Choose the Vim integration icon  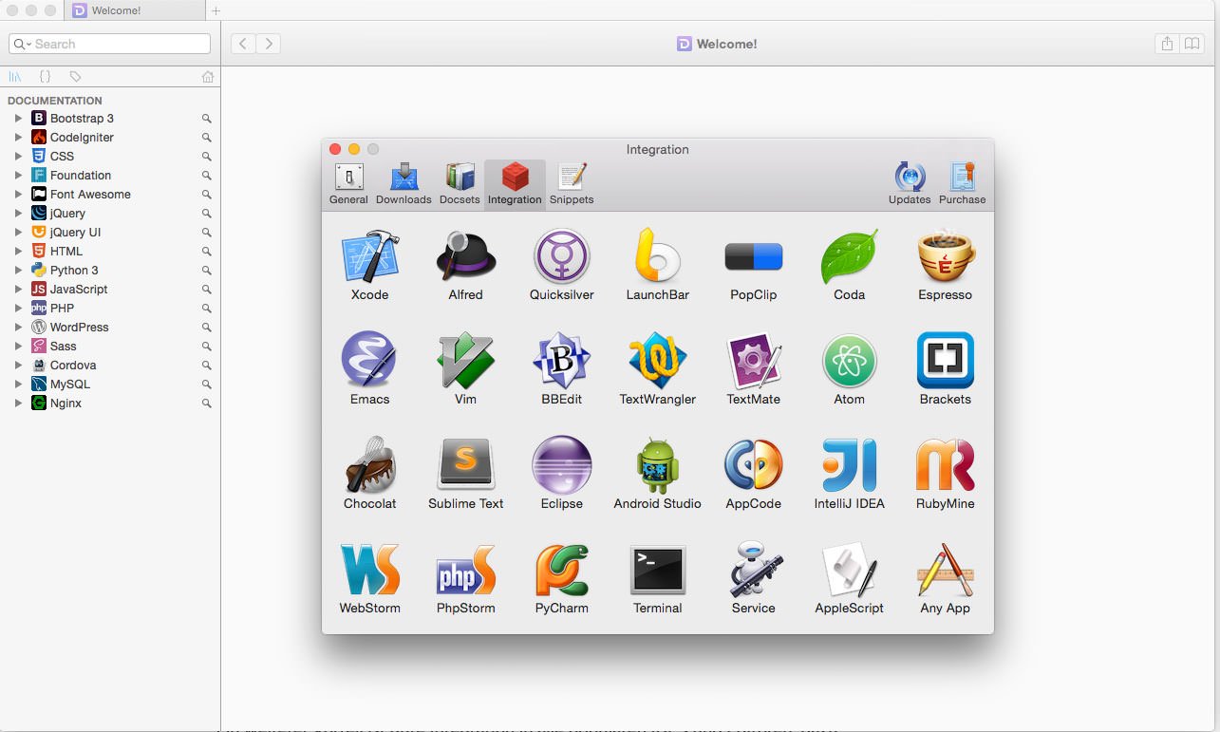point(465,360)
